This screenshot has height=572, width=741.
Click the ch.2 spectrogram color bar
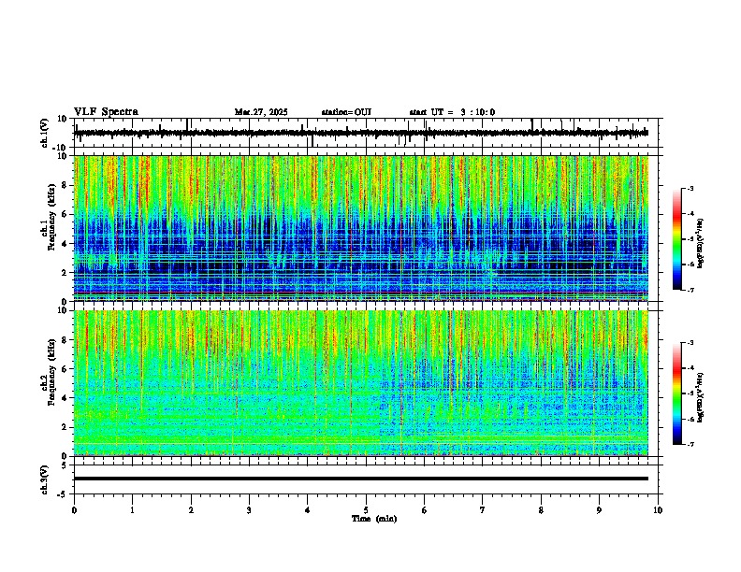point(677,393)
